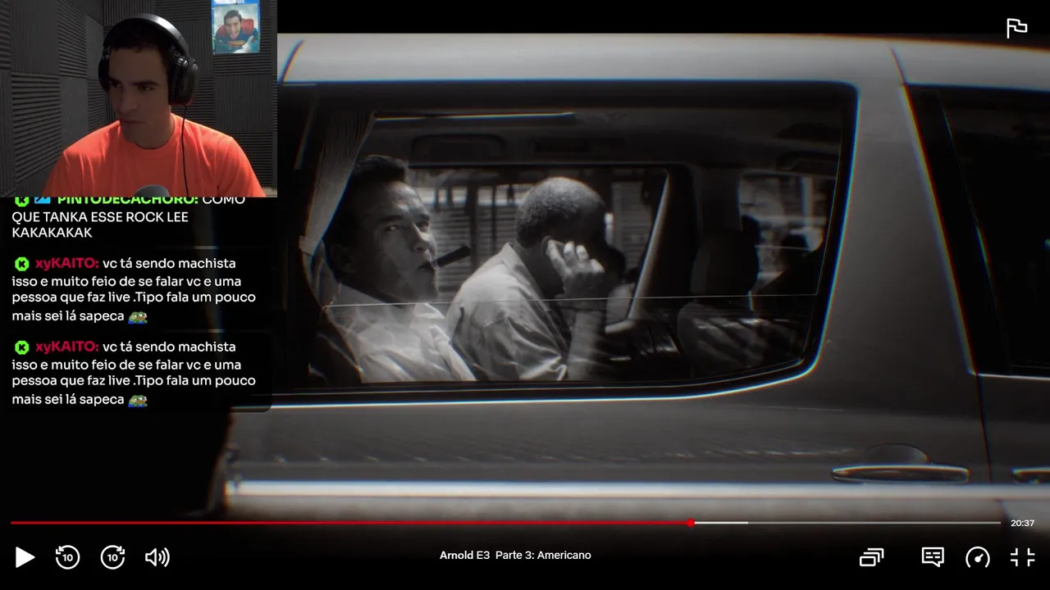Report a problem with flag icon
The width and height of the screenshot is (1050, 590).
(1016, 28)
